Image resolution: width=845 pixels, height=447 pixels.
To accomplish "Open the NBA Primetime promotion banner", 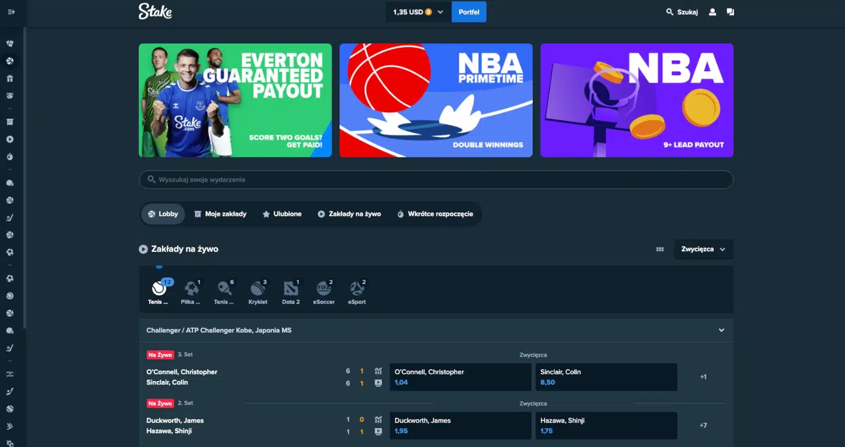I will (x=436, y=100).
